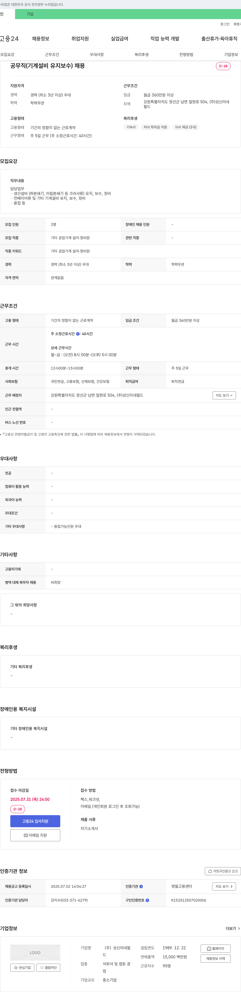Open the 실업급여 main menu
Screen dimensions: 241x992
(x=119, y=38)
